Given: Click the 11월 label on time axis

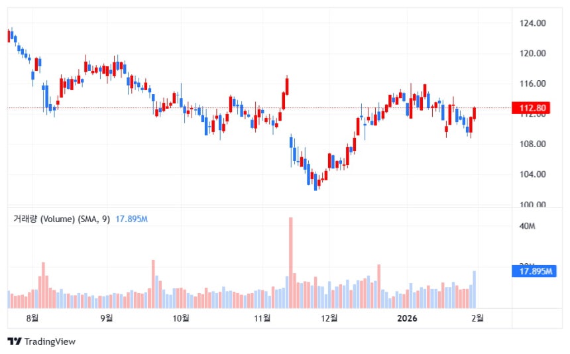Looking at the screenshot, I should coord(262,318).
